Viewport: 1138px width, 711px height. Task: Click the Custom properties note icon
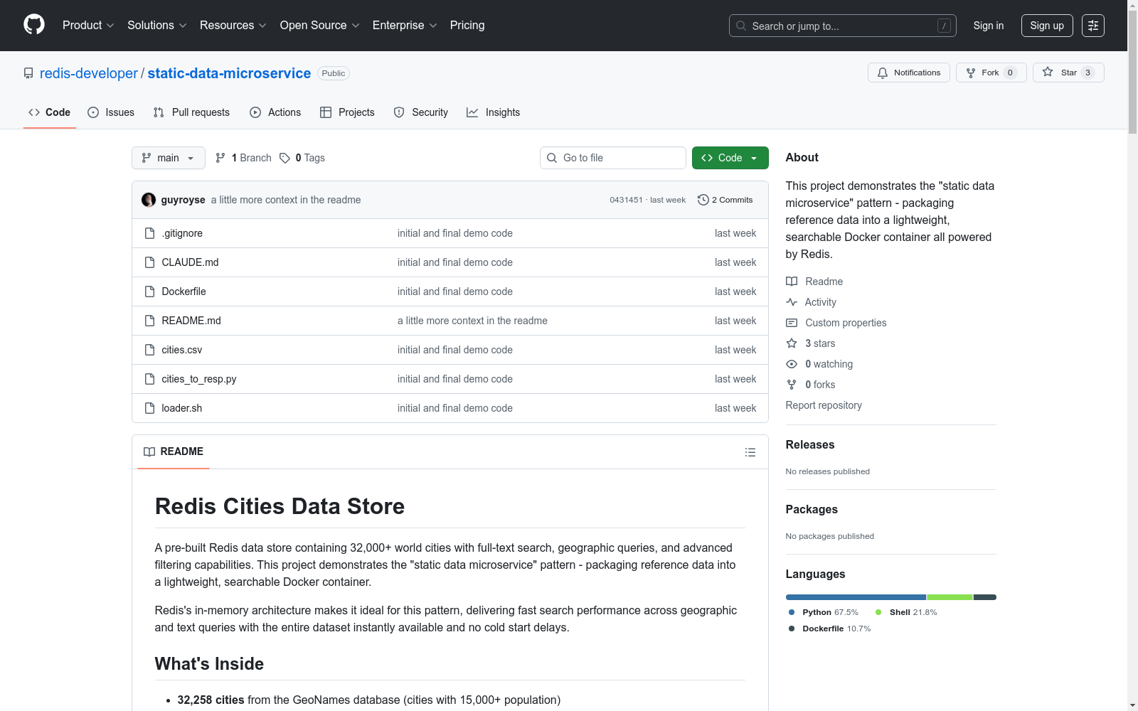[792, 323]
